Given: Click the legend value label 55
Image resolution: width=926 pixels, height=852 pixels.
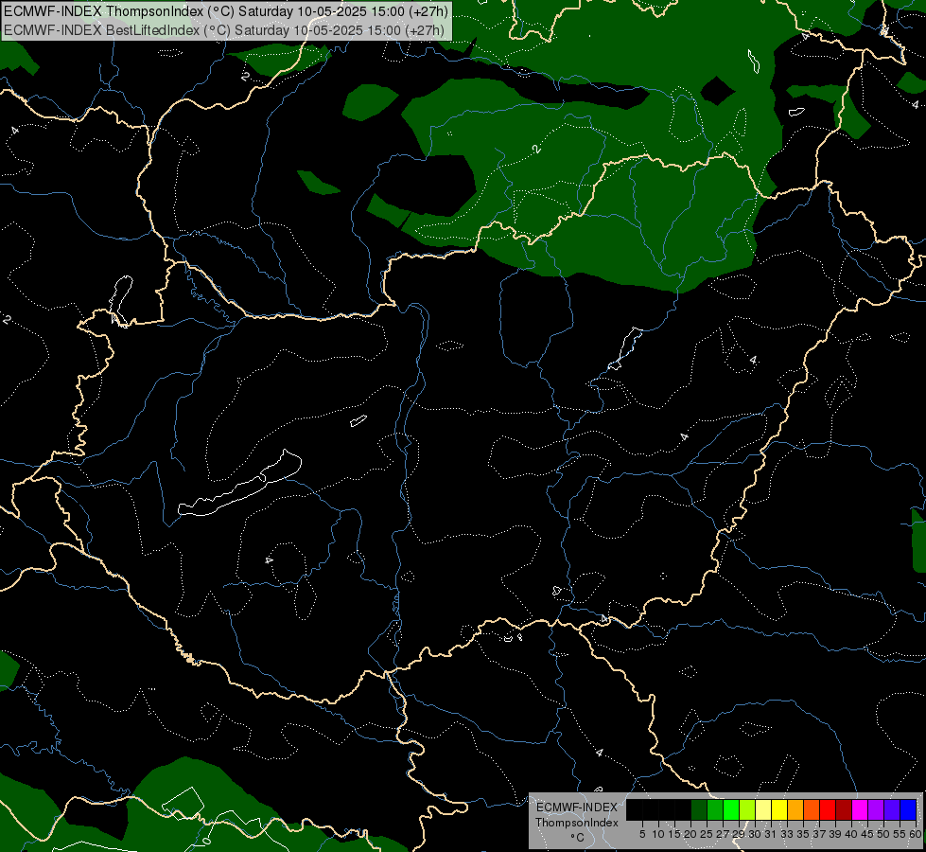Looking at the screenshot, I should point(900,834).
